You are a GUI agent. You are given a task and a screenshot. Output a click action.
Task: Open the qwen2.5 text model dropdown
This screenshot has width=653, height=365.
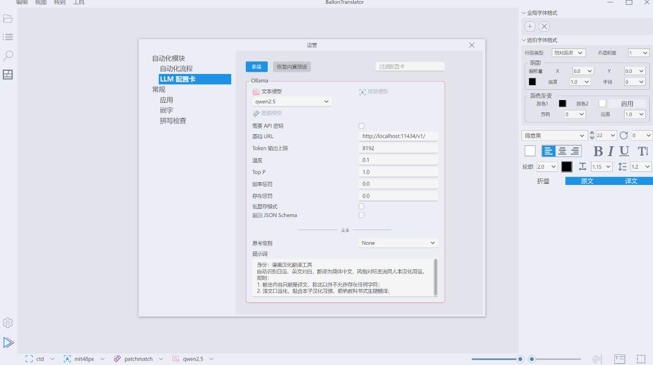click(x=292, y=101)
